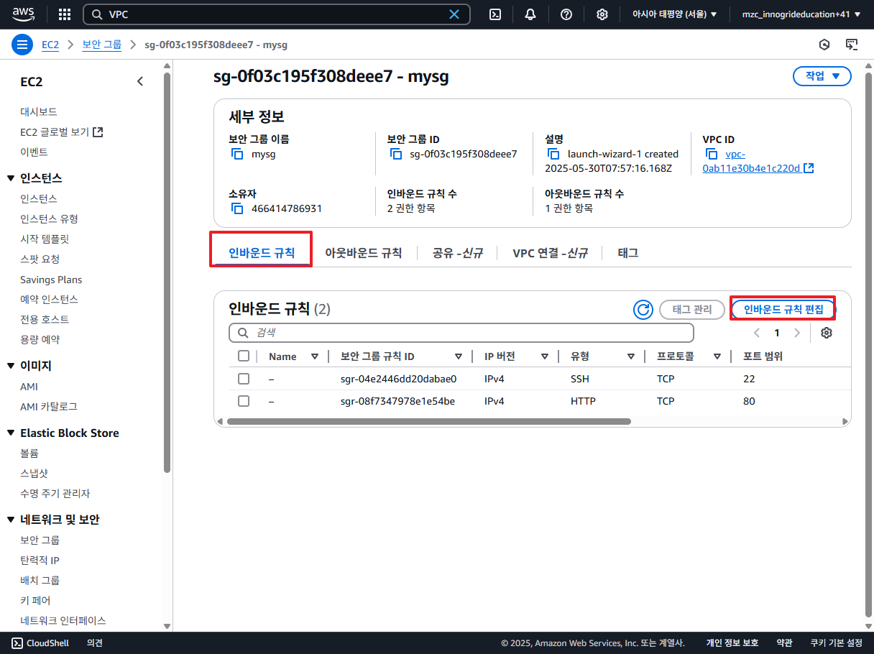Open the top bar settings gear
The image size is (874, 654).
[602, 14]
